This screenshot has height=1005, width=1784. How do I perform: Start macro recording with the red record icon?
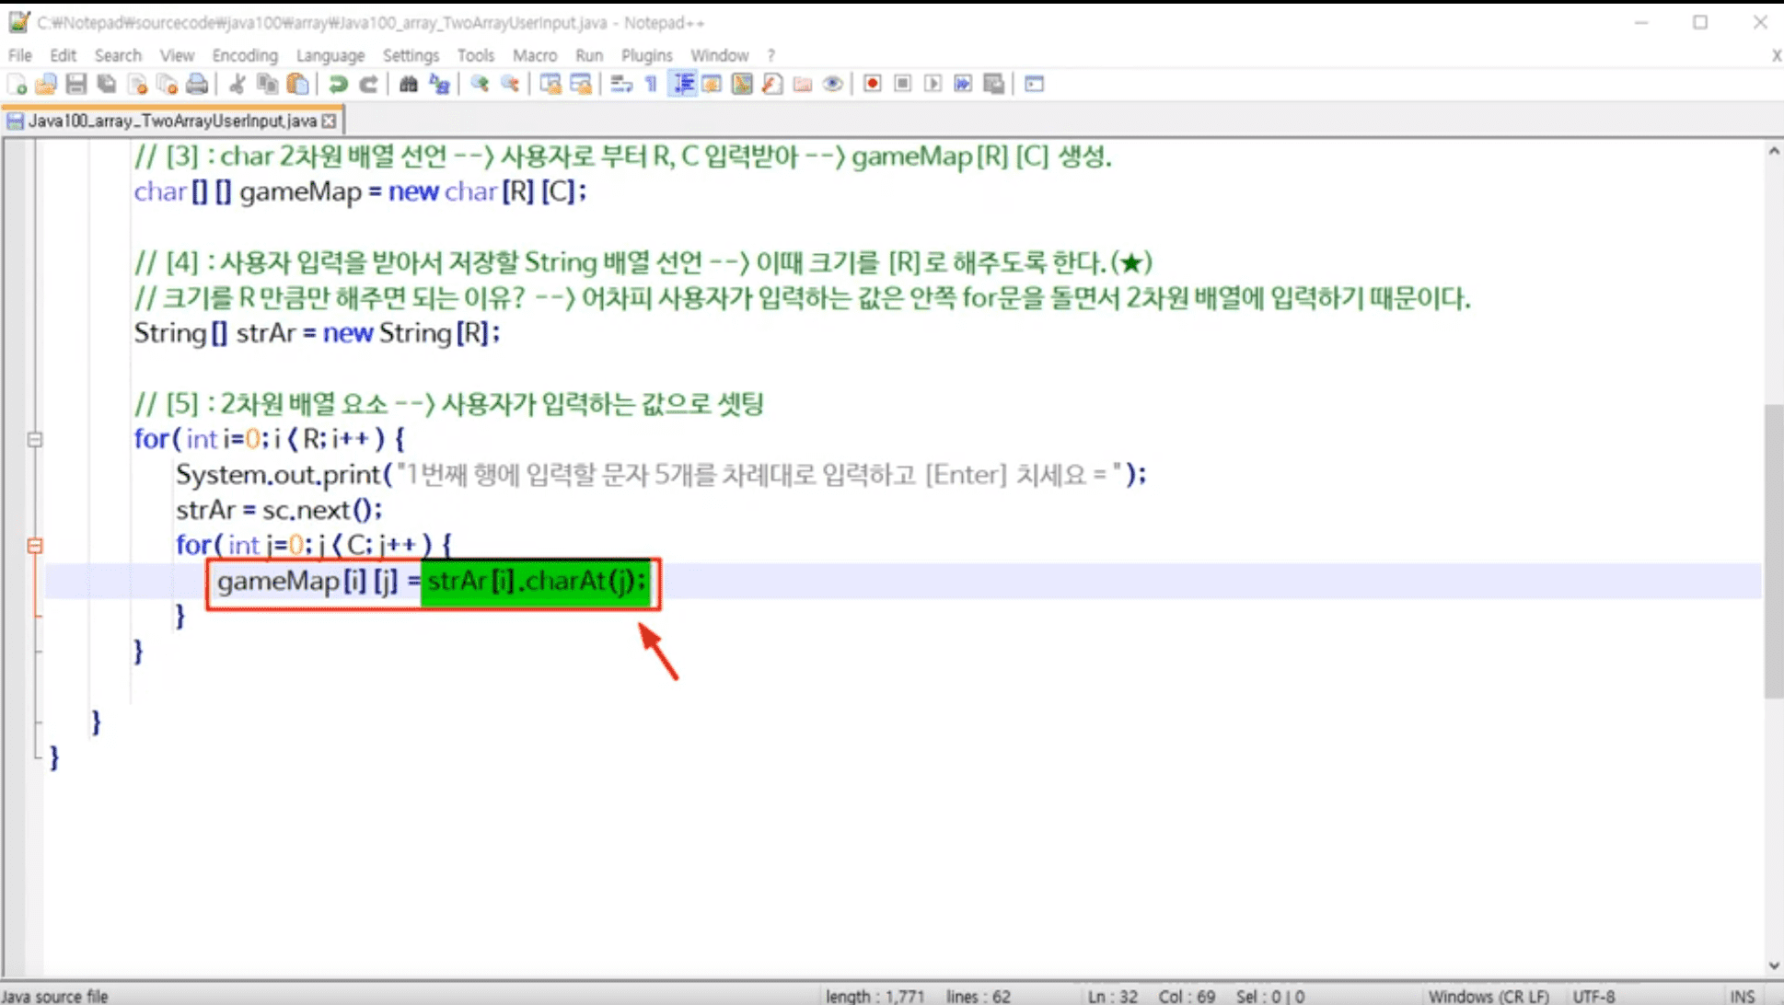pos(873,84)
